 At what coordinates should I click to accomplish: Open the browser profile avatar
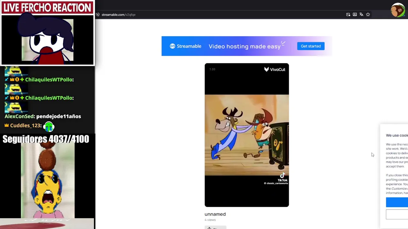397,10
